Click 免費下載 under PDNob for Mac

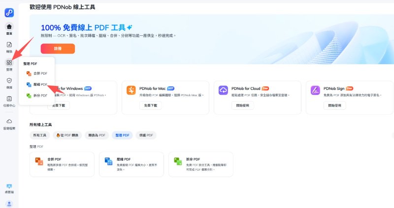(x=151, y=105)
